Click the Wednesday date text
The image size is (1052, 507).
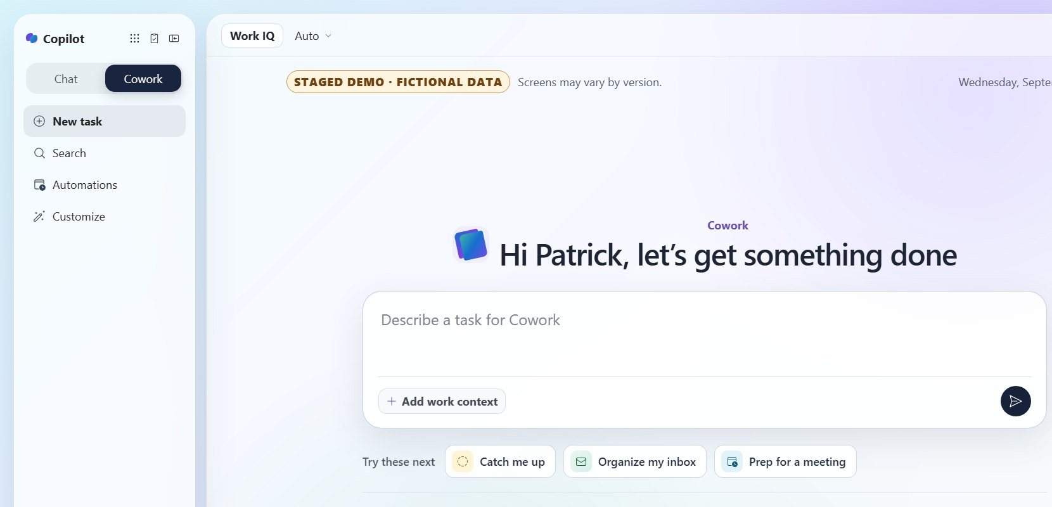[1005, 82]
